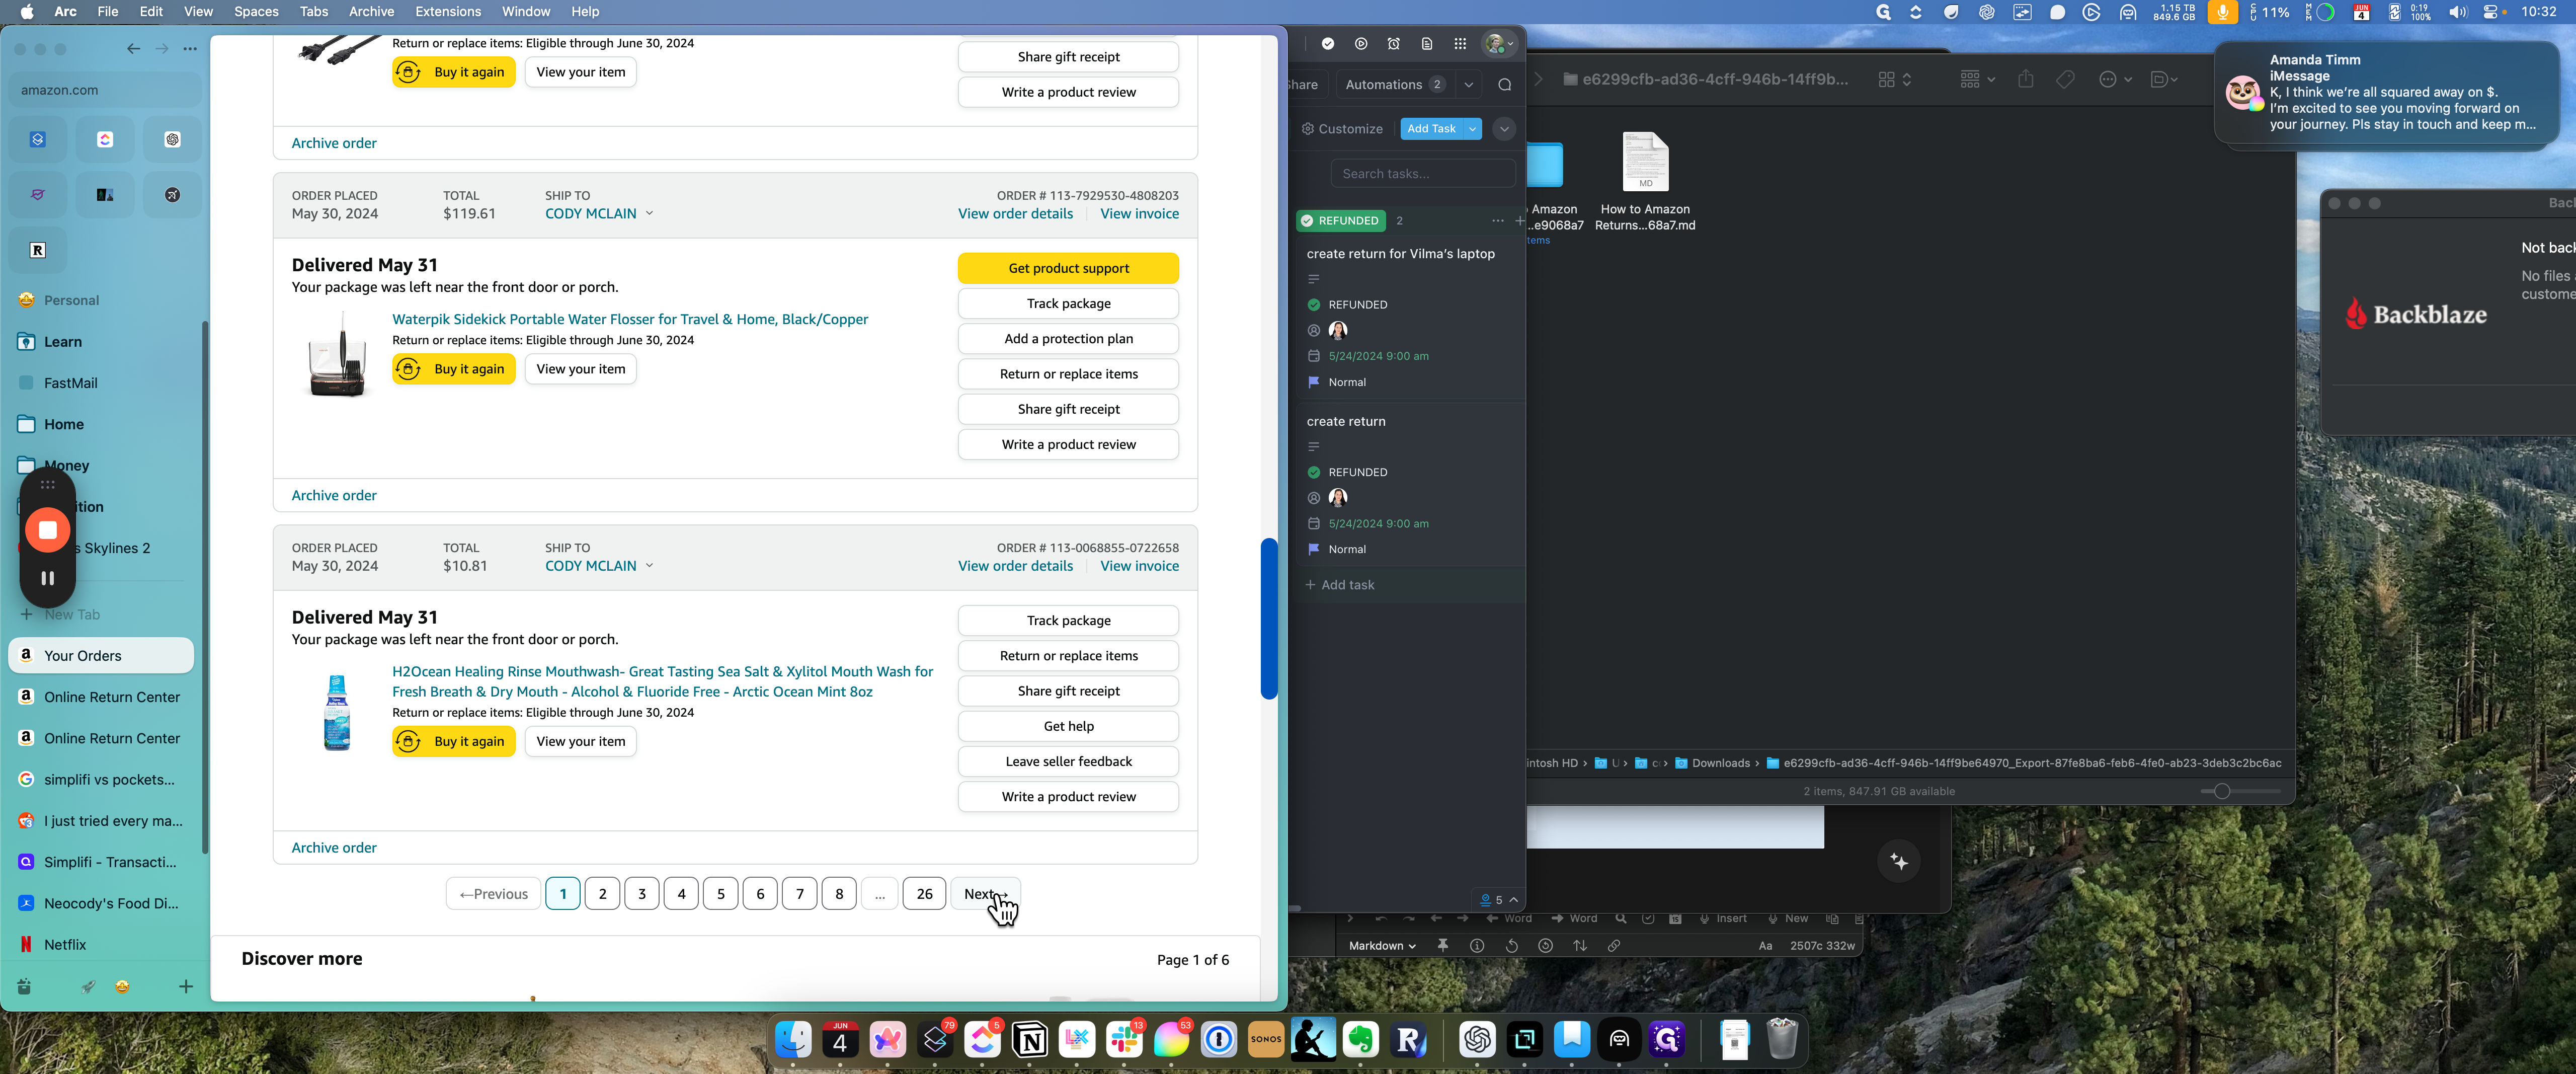Image resolution: width=2576 pixels, height=1074 pixels.
Task: Click the pin icon in Markdown editor bar
Action: (x=1443, y=945)
